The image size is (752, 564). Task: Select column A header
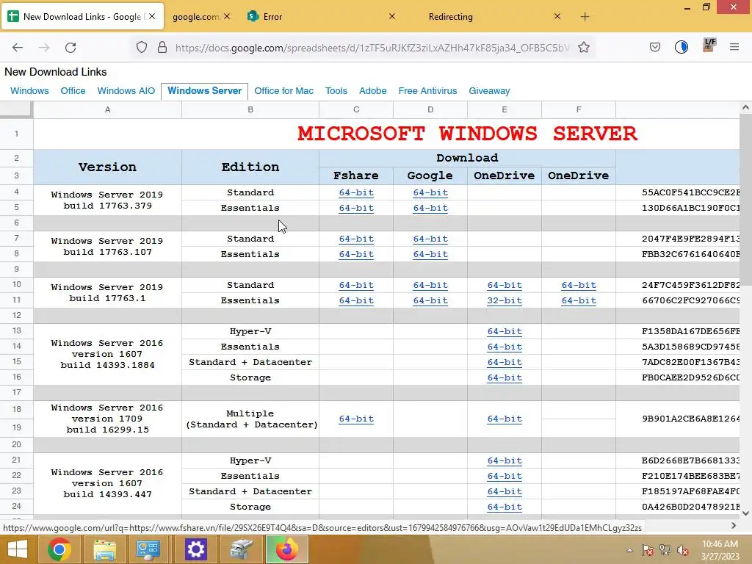(x=107, y=110)
